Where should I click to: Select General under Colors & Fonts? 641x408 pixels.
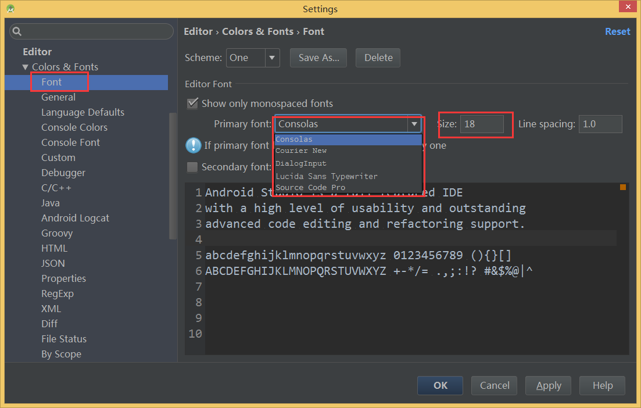[x=59, y=97]
